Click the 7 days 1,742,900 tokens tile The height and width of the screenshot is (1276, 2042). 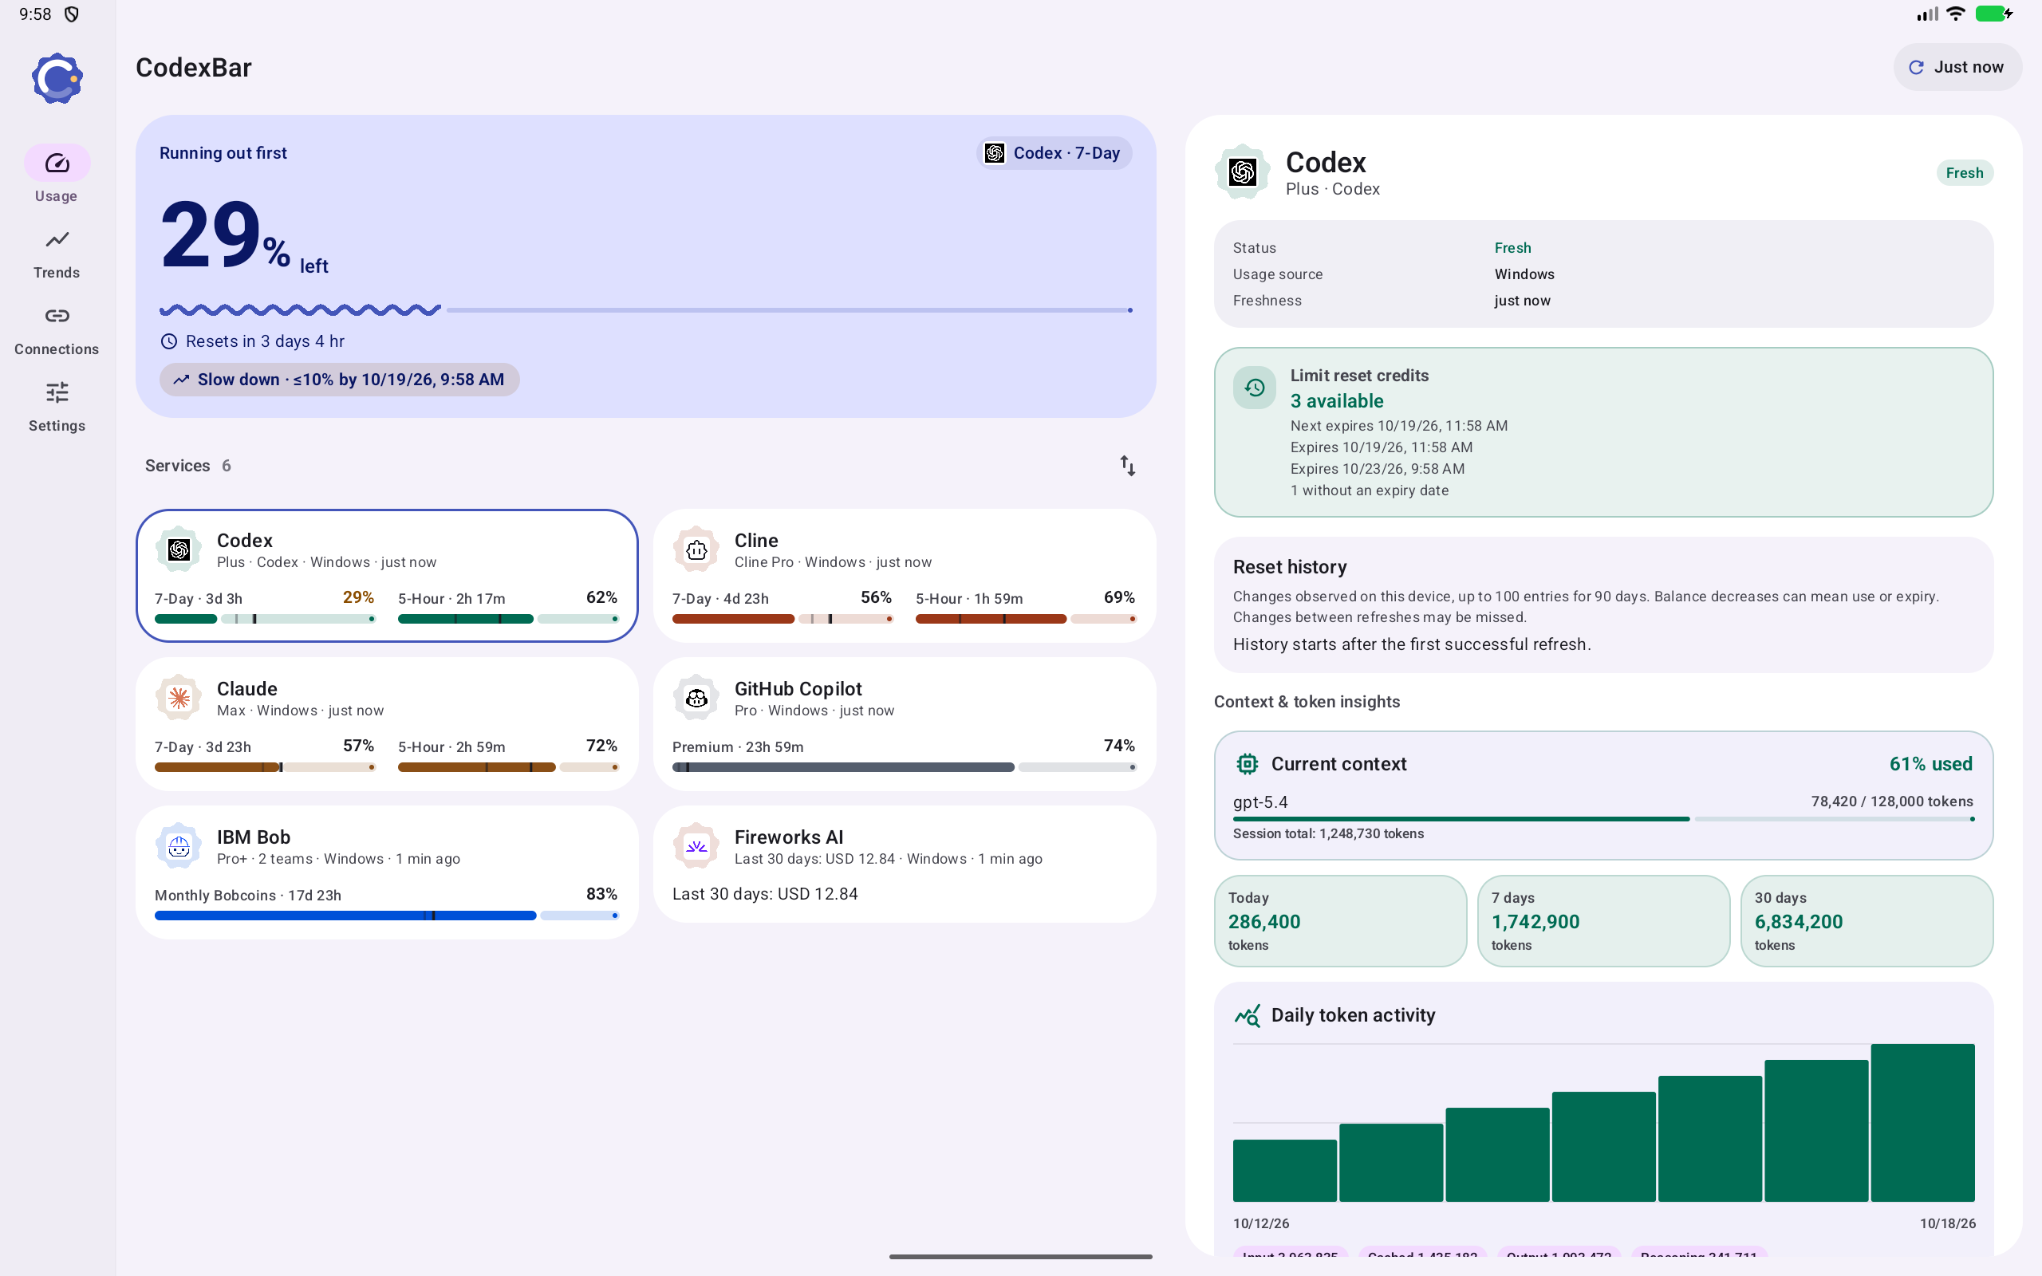click(1603, 920)
